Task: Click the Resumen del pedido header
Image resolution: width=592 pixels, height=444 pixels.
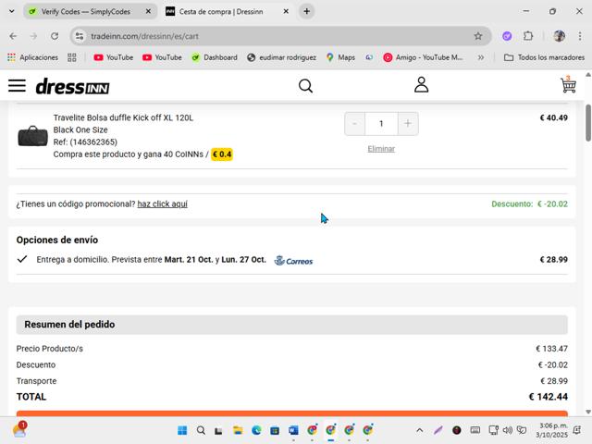Action: coord(292,325)
